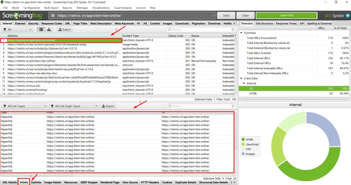Show more top tabs dropdown arrow
Image resolution: width=351 pixels, height=185 pixels.
pos(234,23)
